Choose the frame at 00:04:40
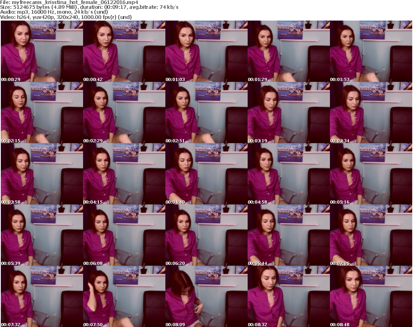 (206, 174)
